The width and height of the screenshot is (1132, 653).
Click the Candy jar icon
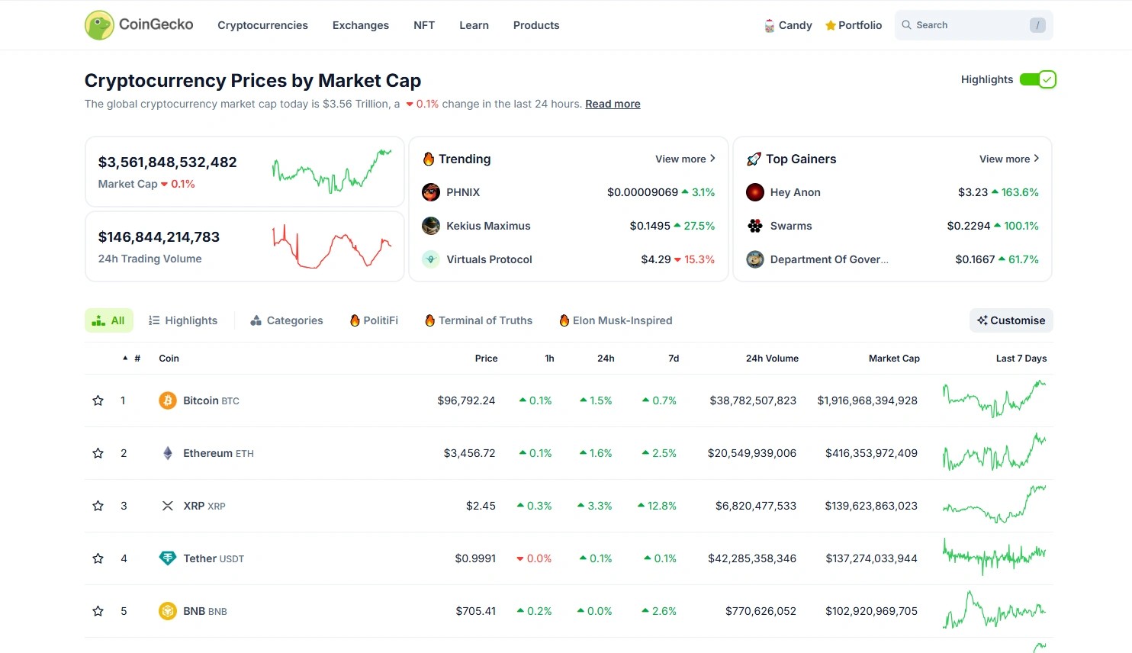tap(769, 26)
